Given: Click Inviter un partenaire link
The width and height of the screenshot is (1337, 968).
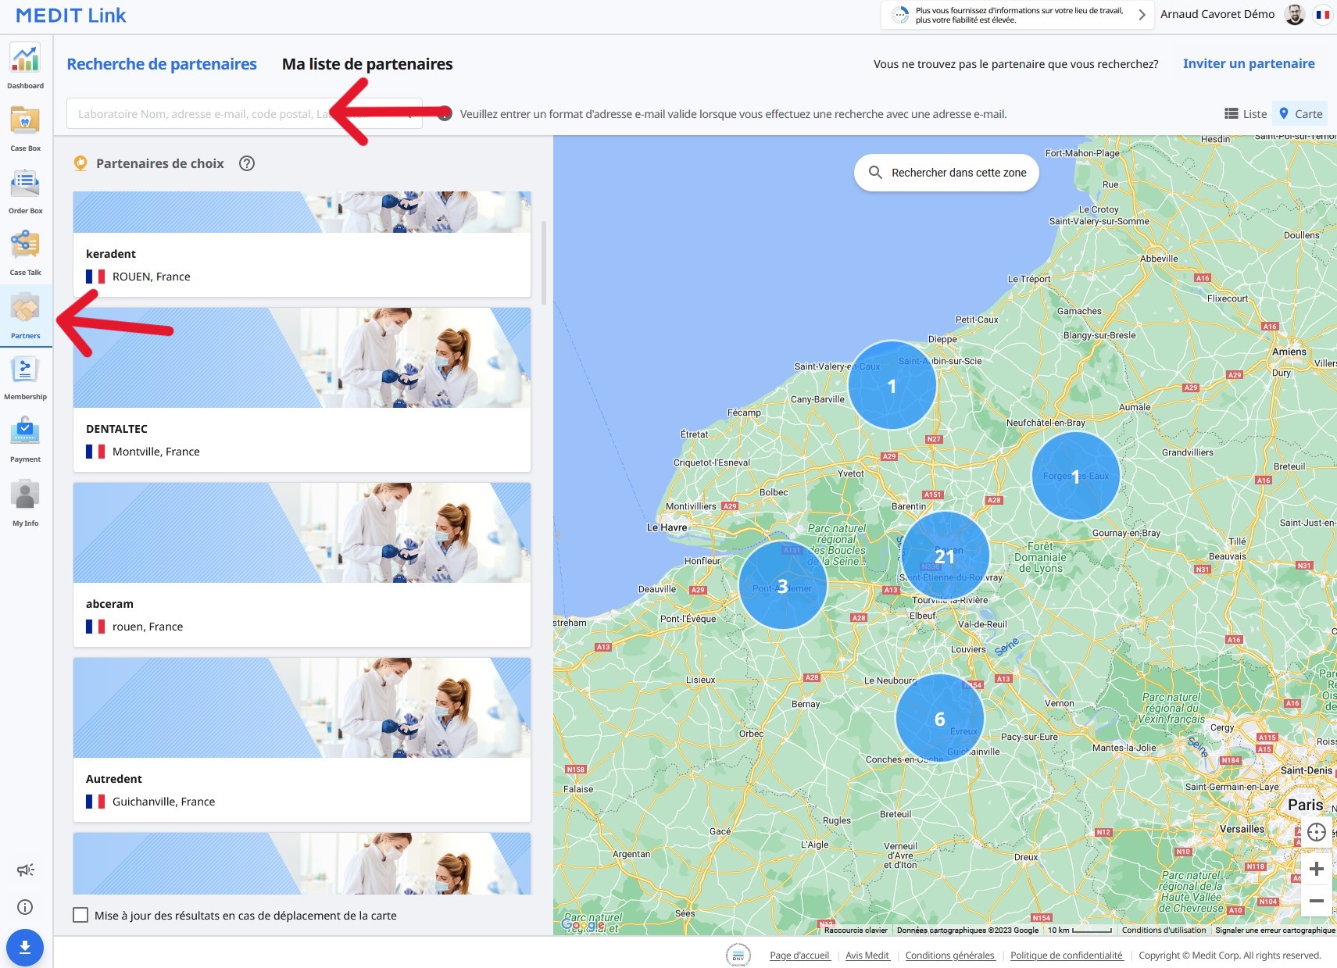Looking at the screenshot, I should (1249, 63).
